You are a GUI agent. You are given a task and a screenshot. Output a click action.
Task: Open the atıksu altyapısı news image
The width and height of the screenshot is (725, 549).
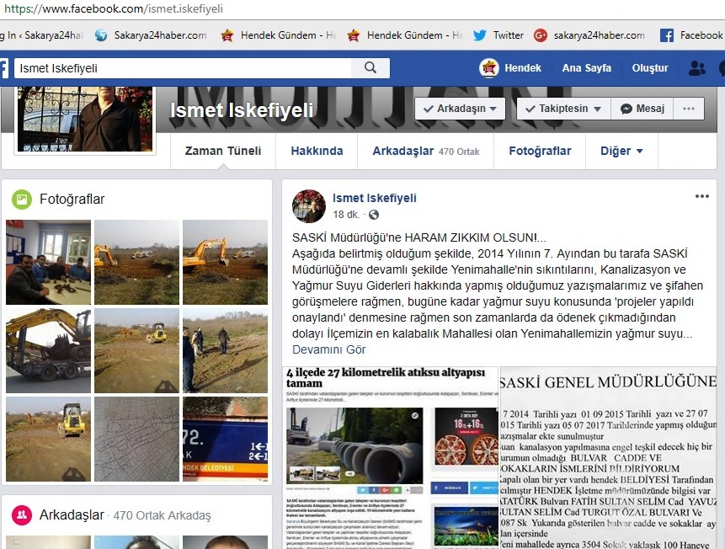point(391,458)
